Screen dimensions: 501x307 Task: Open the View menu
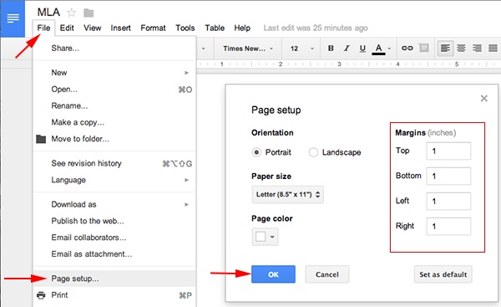[x=93, y=28]
